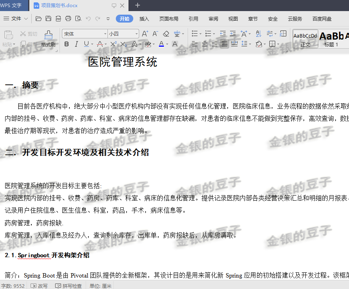
Task: Toggle spell check (拼写检查) in status bar
Action: click(69, 286)
